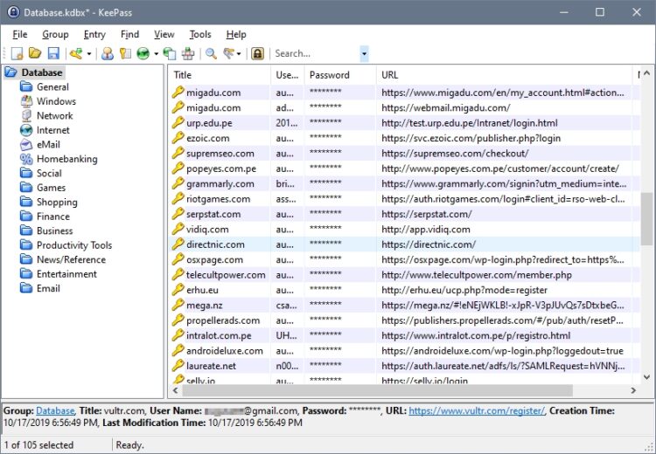Expand the Search box dropdown
656x454 pixels.
(364, 53)
